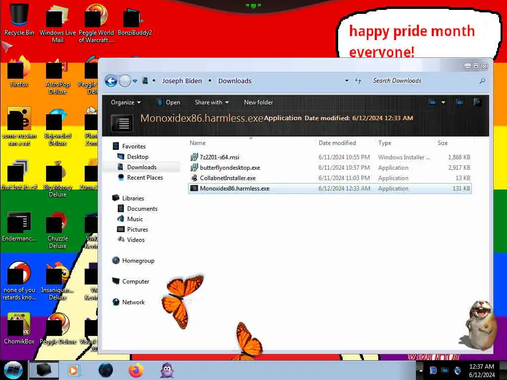Image resolution: width=507 pixels, height=380 pixels.
Task: Select AstroPop Deluxe desktop icon
Action: coord(57,76)
